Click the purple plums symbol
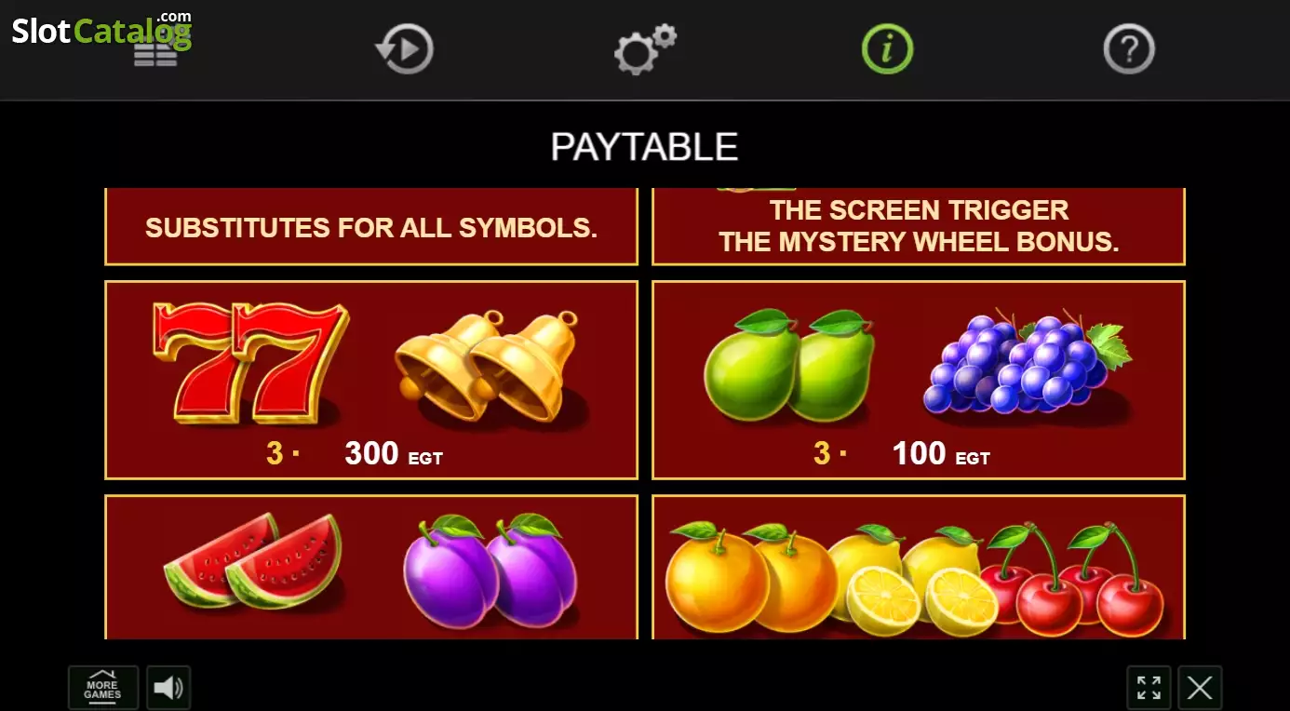 490,570
